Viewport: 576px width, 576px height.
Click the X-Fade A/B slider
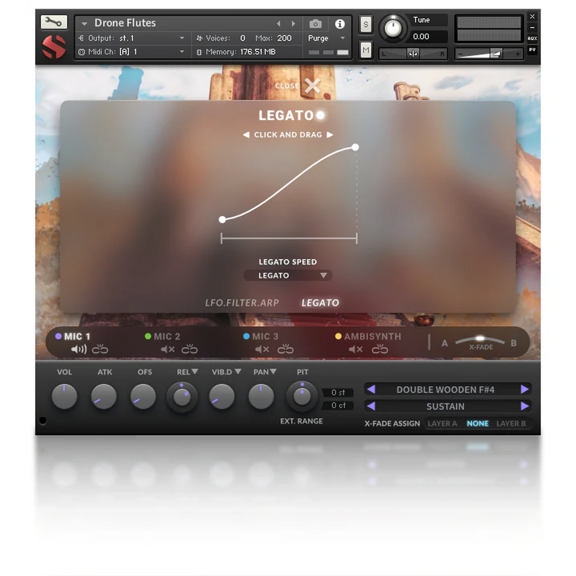coord(480,339)
